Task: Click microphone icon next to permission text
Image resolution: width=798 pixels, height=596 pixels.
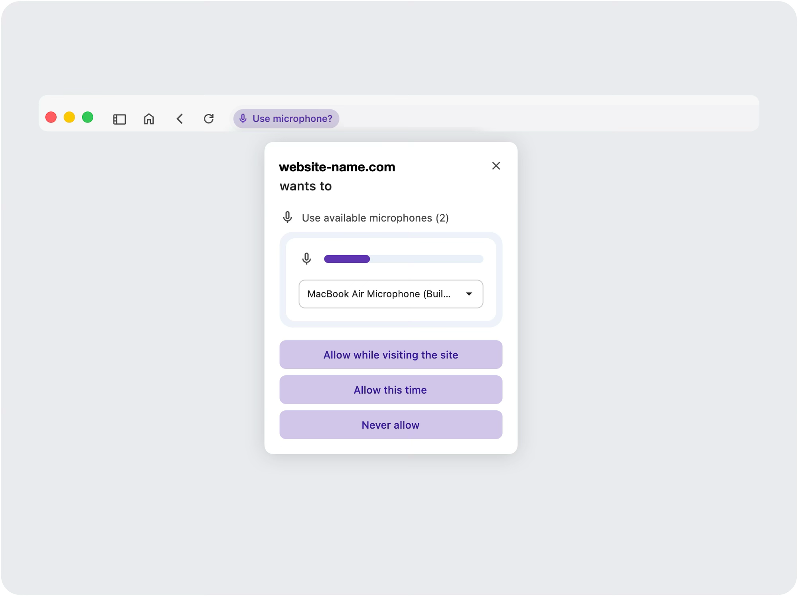Action: 287,218
